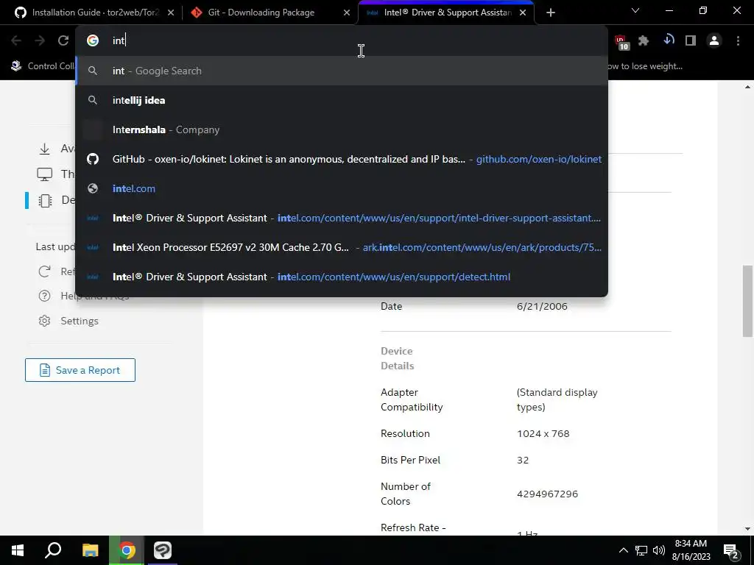This screenshot has width=754, height=565.
Task: Select the intel.com suggestion
Action: (x=342, y=188)
